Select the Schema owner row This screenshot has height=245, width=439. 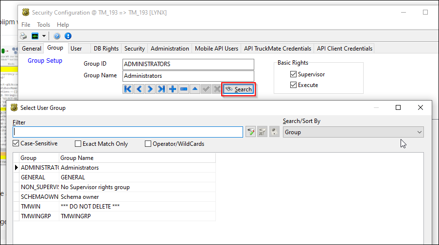[x=115, y=197]
